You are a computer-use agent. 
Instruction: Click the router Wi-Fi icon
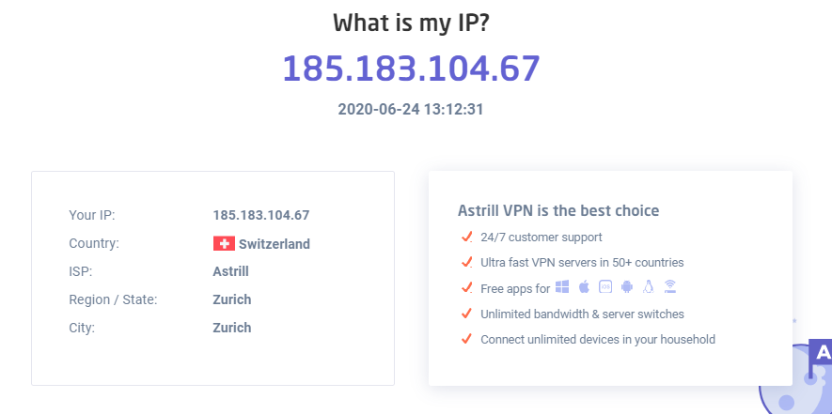tap(669, 286)
